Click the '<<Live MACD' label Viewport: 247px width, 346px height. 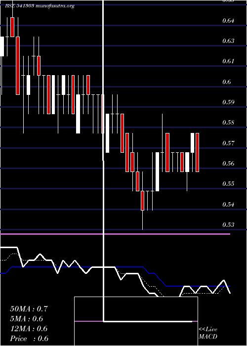208,333
